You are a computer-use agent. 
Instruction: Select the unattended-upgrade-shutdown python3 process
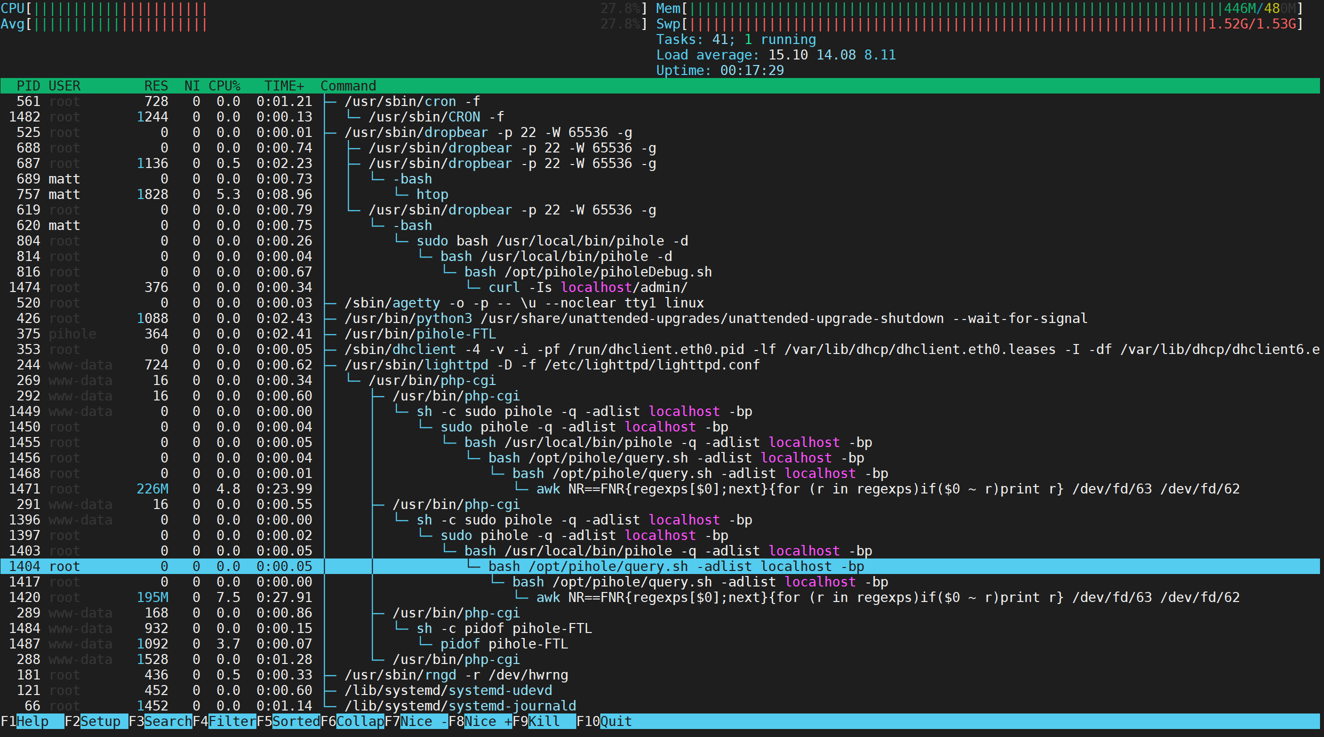[660, 318]
